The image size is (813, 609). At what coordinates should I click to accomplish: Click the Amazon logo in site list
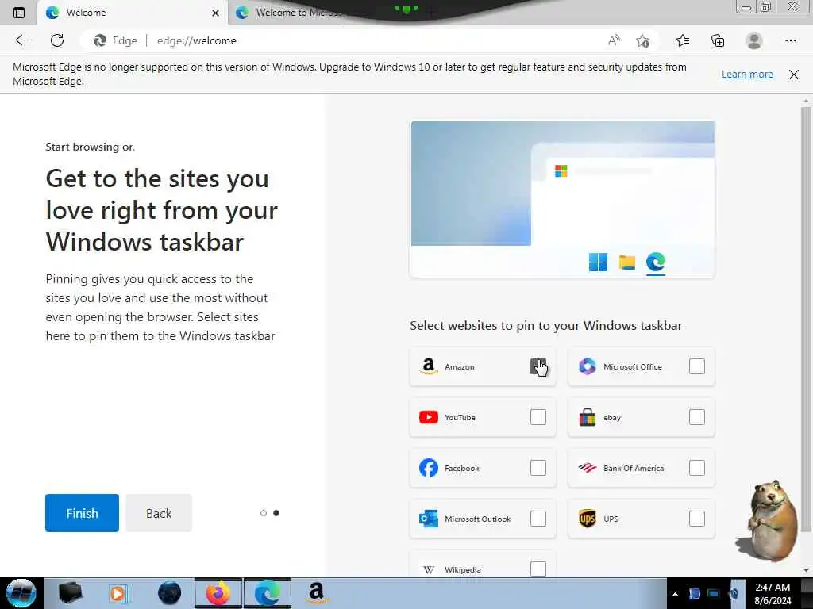[428, 366]
